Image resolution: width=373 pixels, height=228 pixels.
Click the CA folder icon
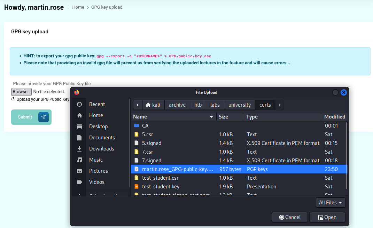pyautogui.click(x=137, y=125)
